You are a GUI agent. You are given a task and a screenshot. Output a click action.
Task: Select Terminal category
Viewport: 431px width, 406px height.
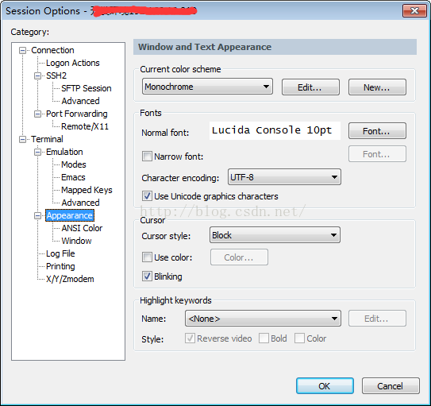click(x=47, y=139)
